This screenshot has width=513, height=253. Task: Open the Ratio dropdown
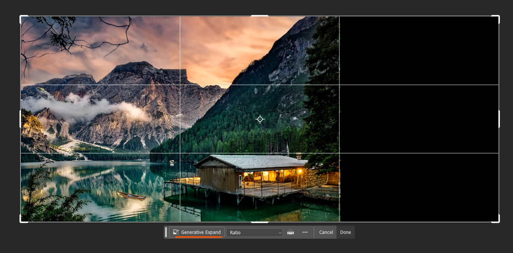[x=254, y=232]
